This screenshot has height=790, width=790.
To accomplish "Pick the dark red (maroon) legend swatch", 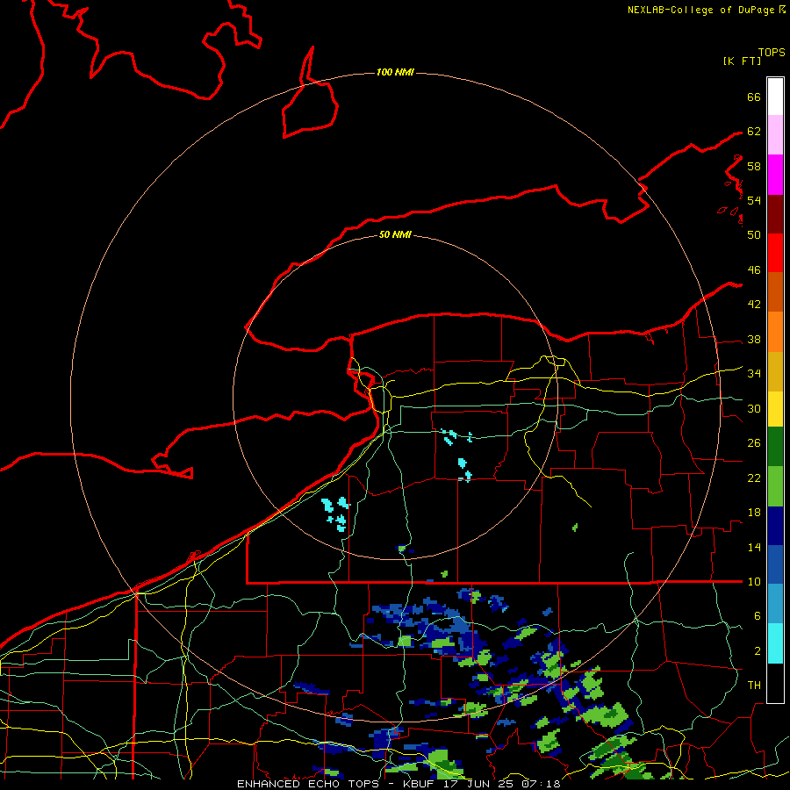I will 775,213.
